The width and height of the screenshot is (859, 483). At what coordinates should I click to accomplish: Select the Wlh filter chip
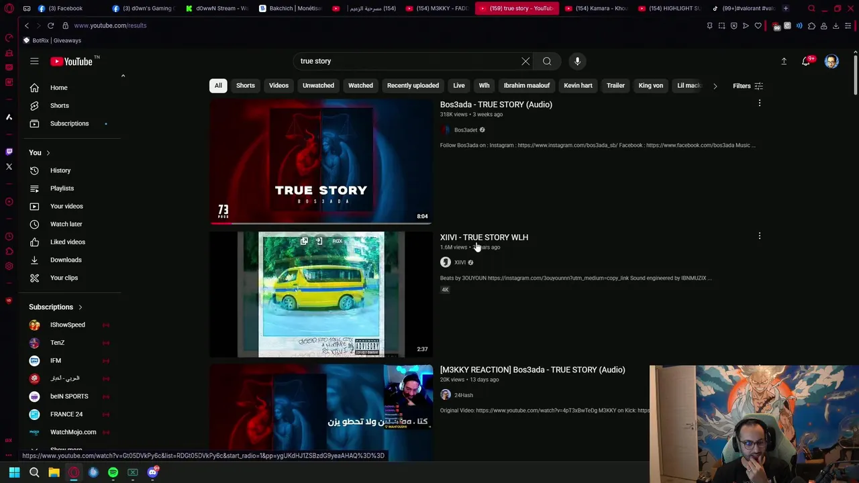(x=484, y=86)
